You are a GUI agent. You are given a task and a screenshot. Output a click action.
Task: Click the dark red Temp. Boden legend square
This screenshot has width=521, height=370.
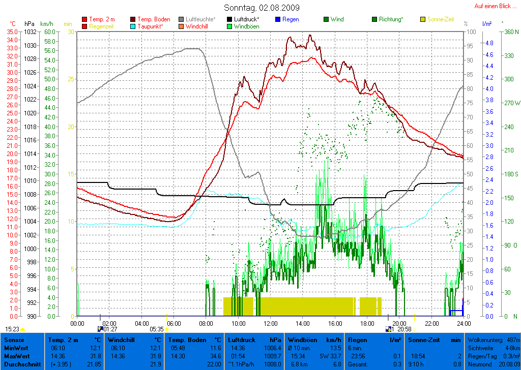click(133, 19)
